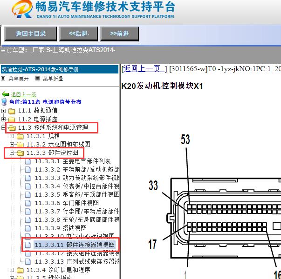281x279 pixels.
Task: Click the 11.3.3.4 document icon
Action: [x=28, y=186]
